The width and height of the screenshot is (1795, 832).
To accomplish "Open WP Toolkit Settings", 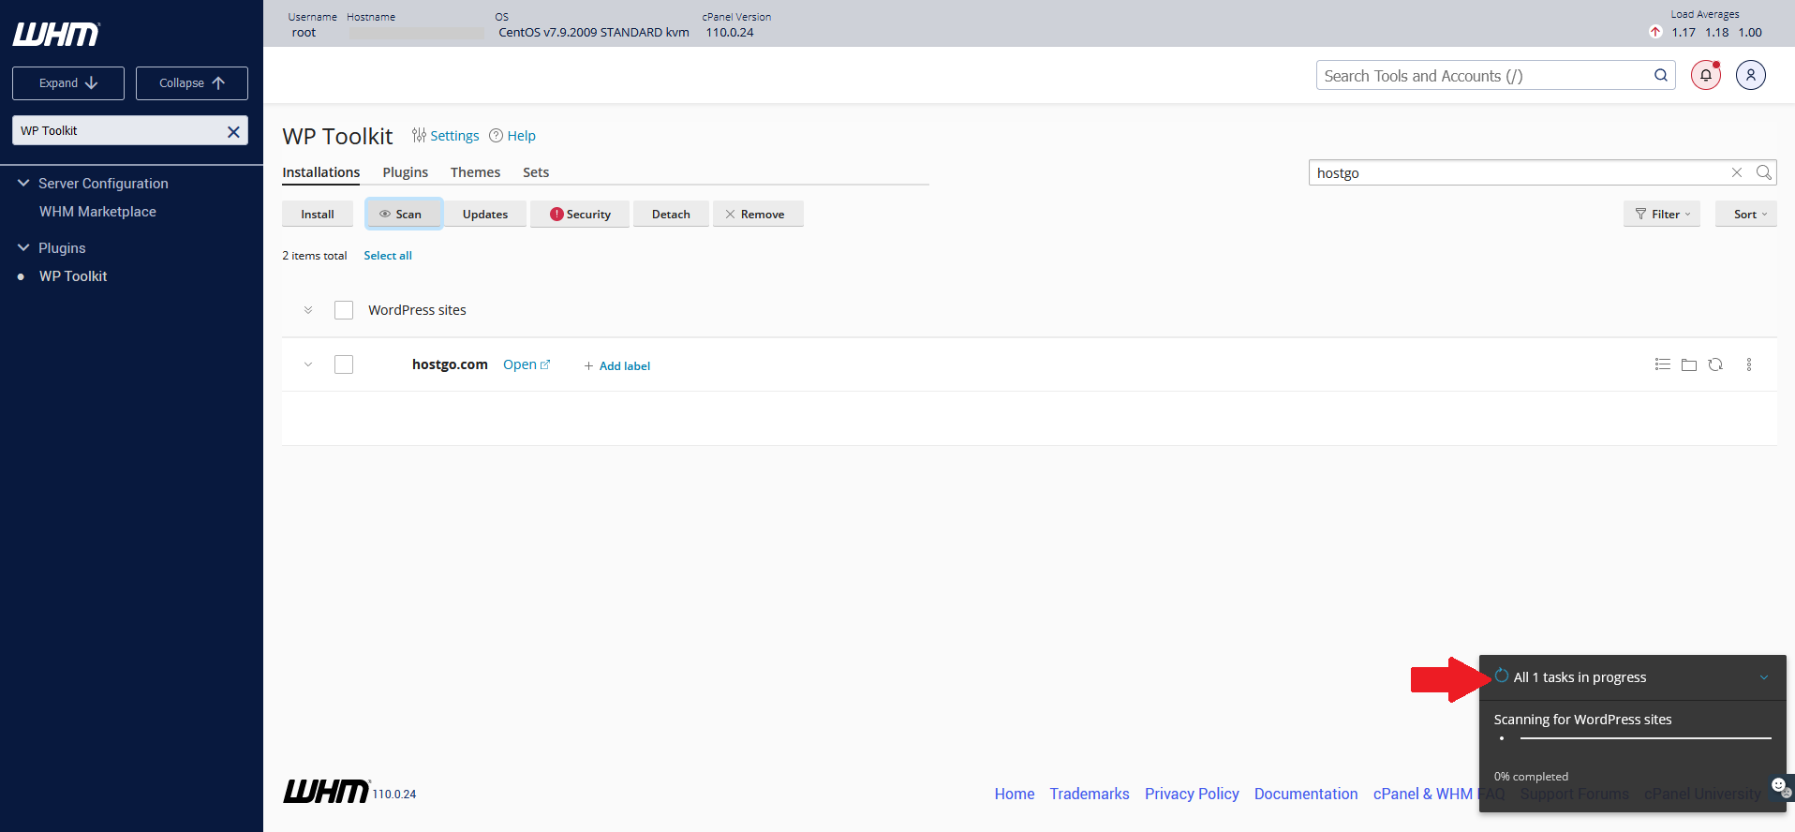I will coord(445,136).
